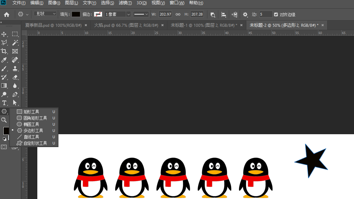Select the Pen tool
Image resolution: width=354 pixels, height=199 pixels.
(15, 94)
